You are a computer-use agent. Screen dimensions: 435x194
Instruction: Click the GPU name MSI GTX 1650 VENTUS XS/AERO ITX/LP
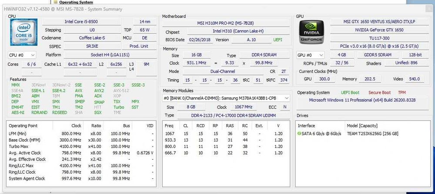(x=379, y=22)
